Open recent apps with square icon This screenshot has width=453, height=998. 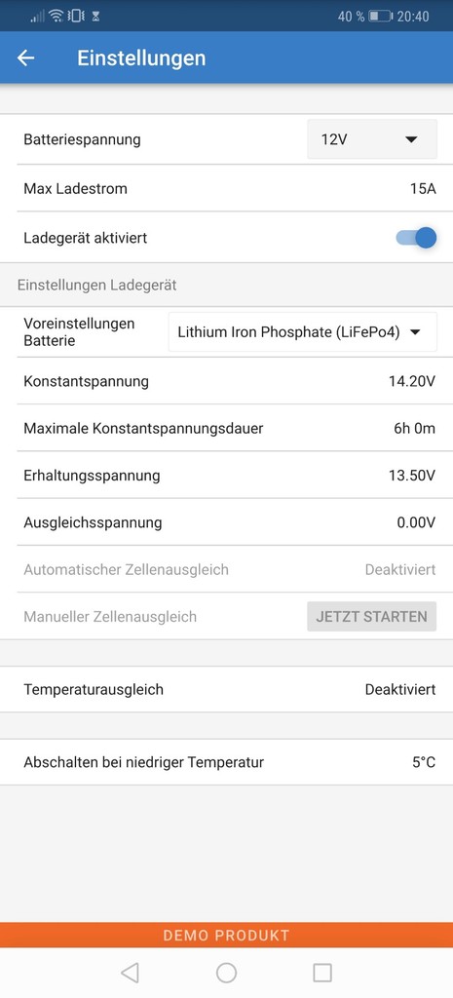click(x=322, y=972)
